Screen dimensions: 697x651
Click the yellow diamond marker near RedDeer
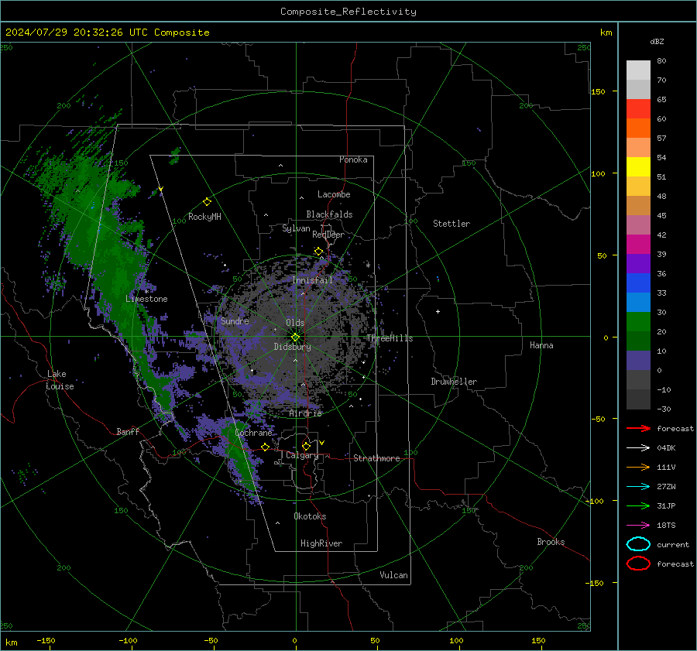(318, 252)
